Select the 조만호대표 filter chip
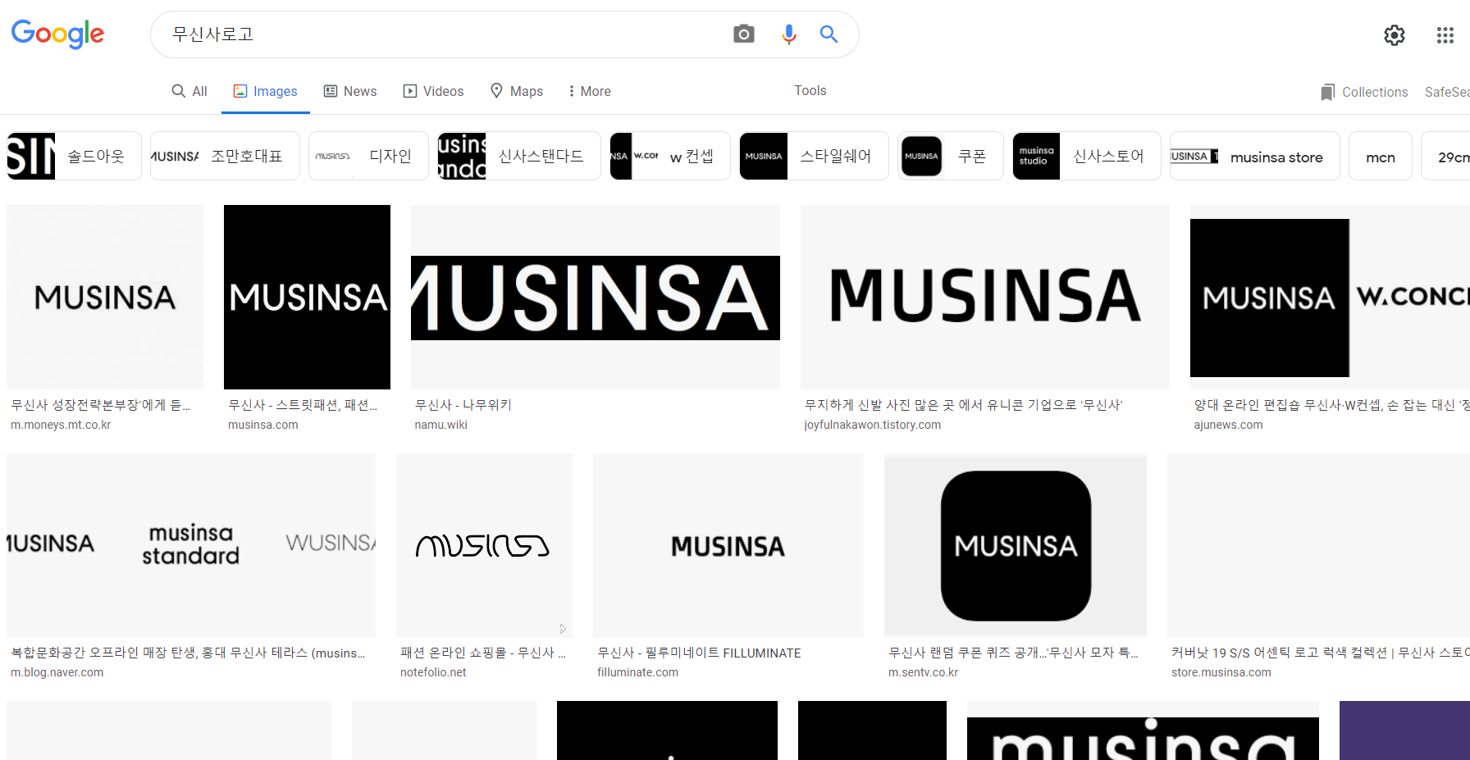The height and width of the screenshot is (760, 1470). tap(225, 156)
